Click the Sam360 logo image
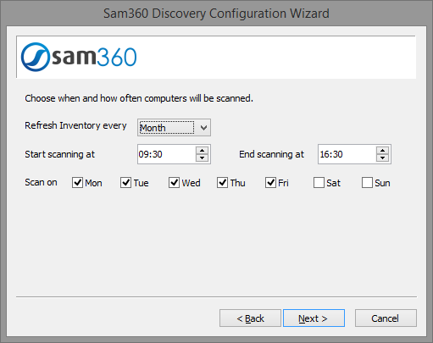Screen dimensions: 433x343 79,57
